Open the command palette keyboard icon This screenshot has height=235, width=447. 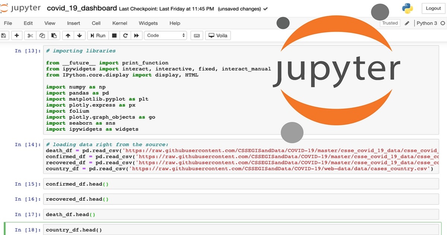(x=197, y=35)
